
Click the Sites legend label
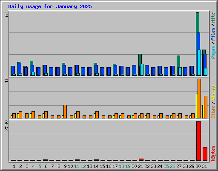tap(213, 112)
